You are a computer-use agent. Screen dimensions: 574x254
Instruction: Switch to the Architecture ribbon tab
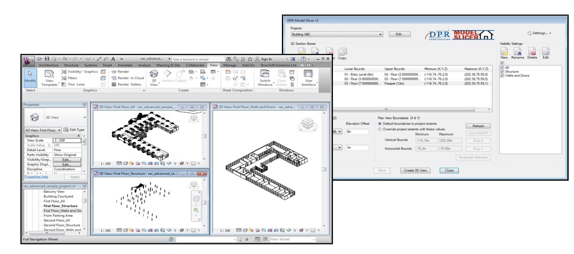[48, 65]
